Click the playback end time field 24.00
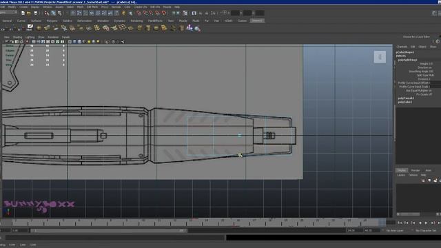This screenshot has height=248, width=441. [354, 231]
